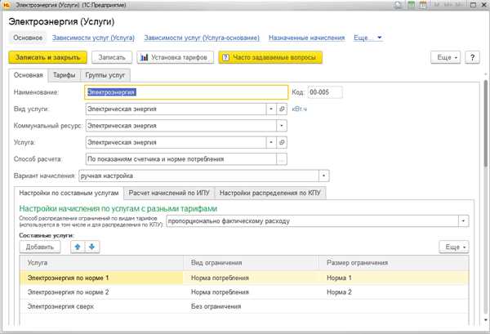490x334 pixels.
Task: Click the Вариант начисления ручная настройка field
Action: coord(198,176)
